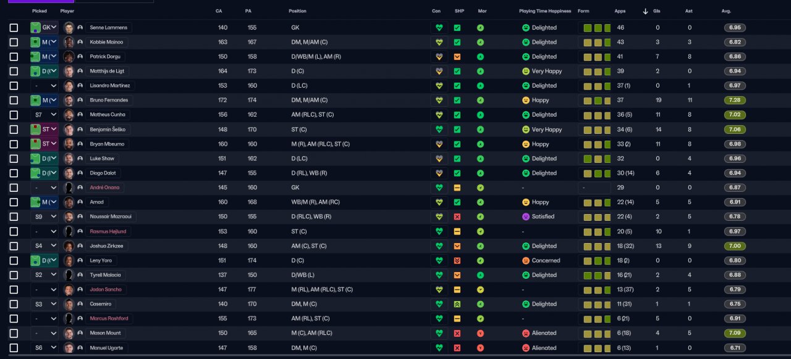Click Casemiro's green sharpness icon
Screen dimensions: 791x359
[457, 304]
